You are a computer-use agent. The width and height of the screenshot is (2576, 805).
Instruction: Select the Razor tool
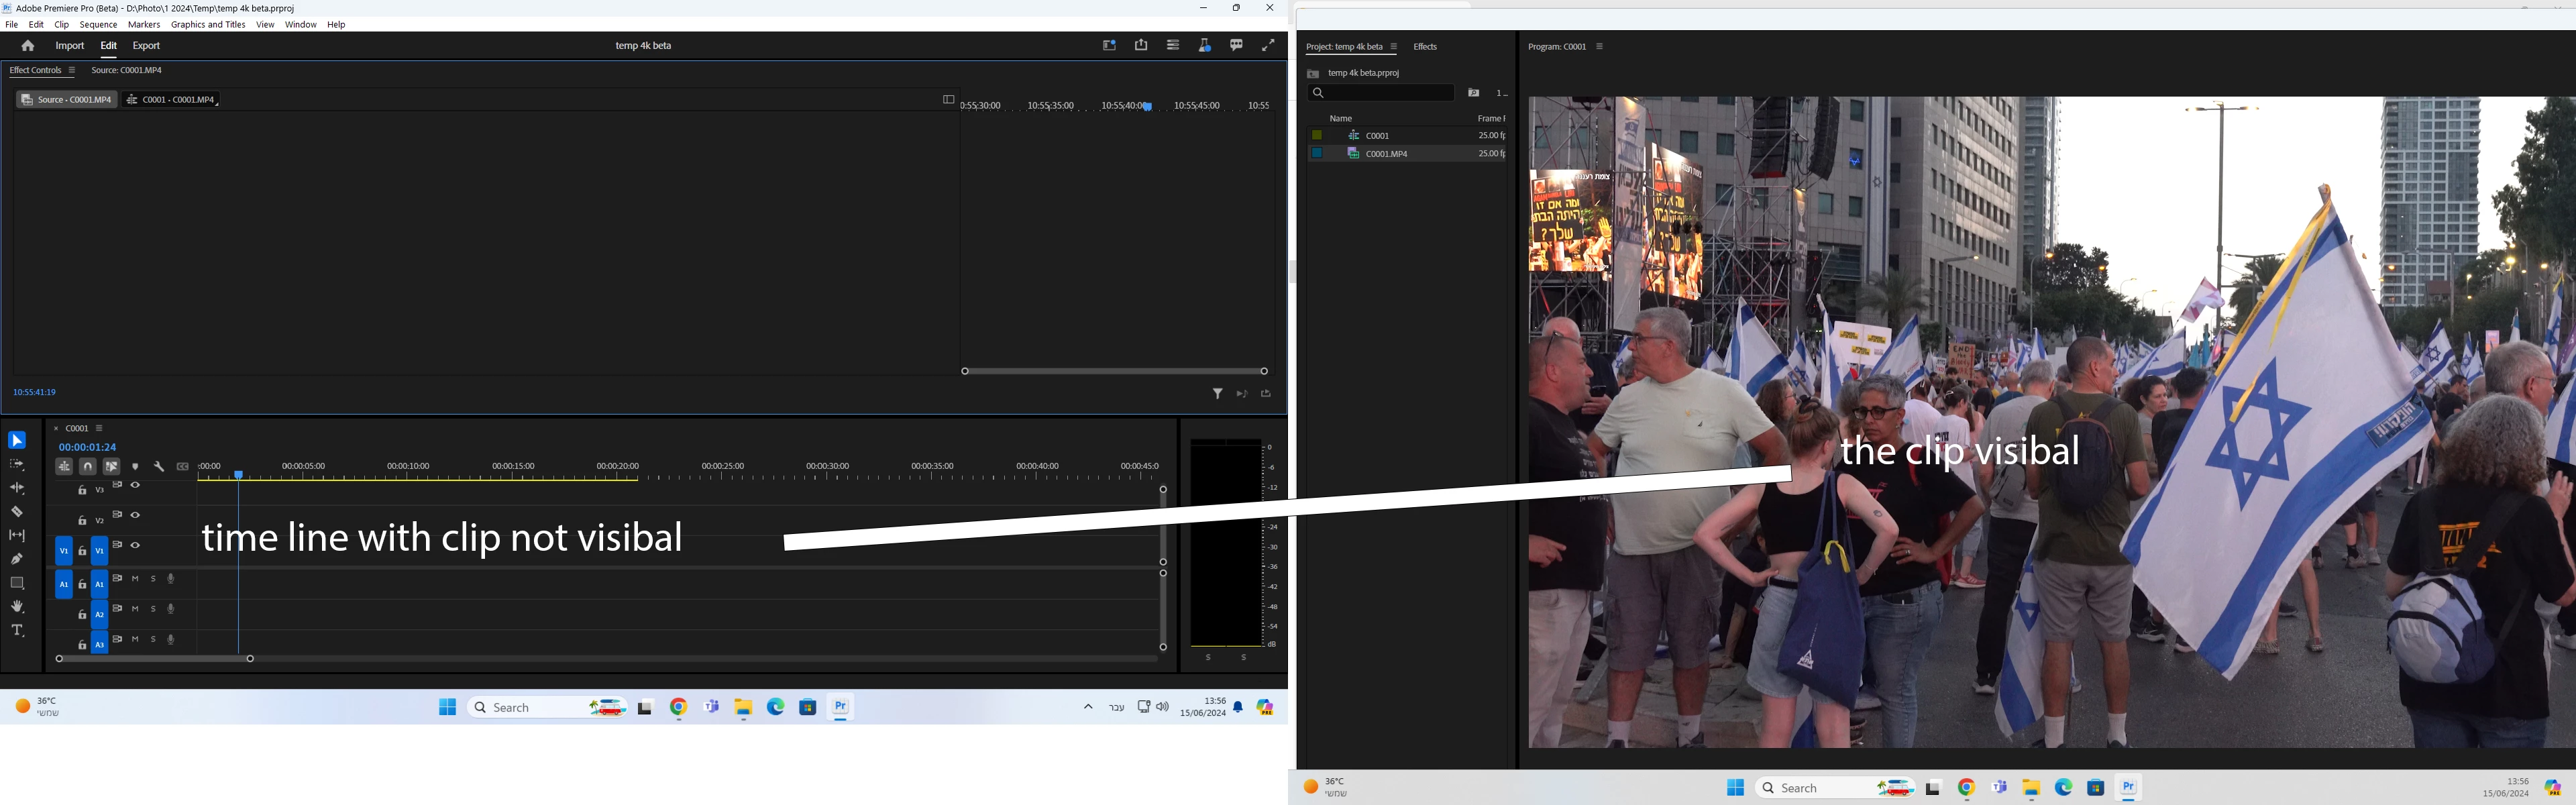(x=17, y=511)
